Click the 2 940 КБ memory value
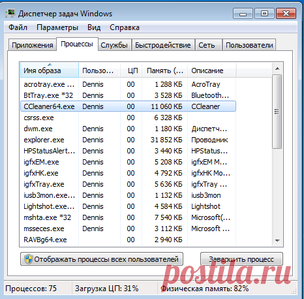Image resolution: width=304 pixels, height=299 pixels. coord(168,240)
